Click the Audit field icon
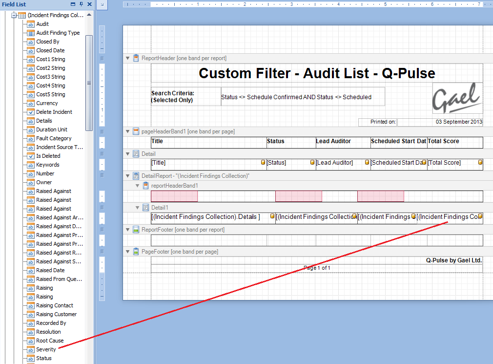 pyautogui.click(x=30, y=24)
